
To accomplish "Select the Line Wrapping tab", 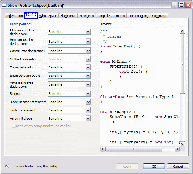I will 138,16.
